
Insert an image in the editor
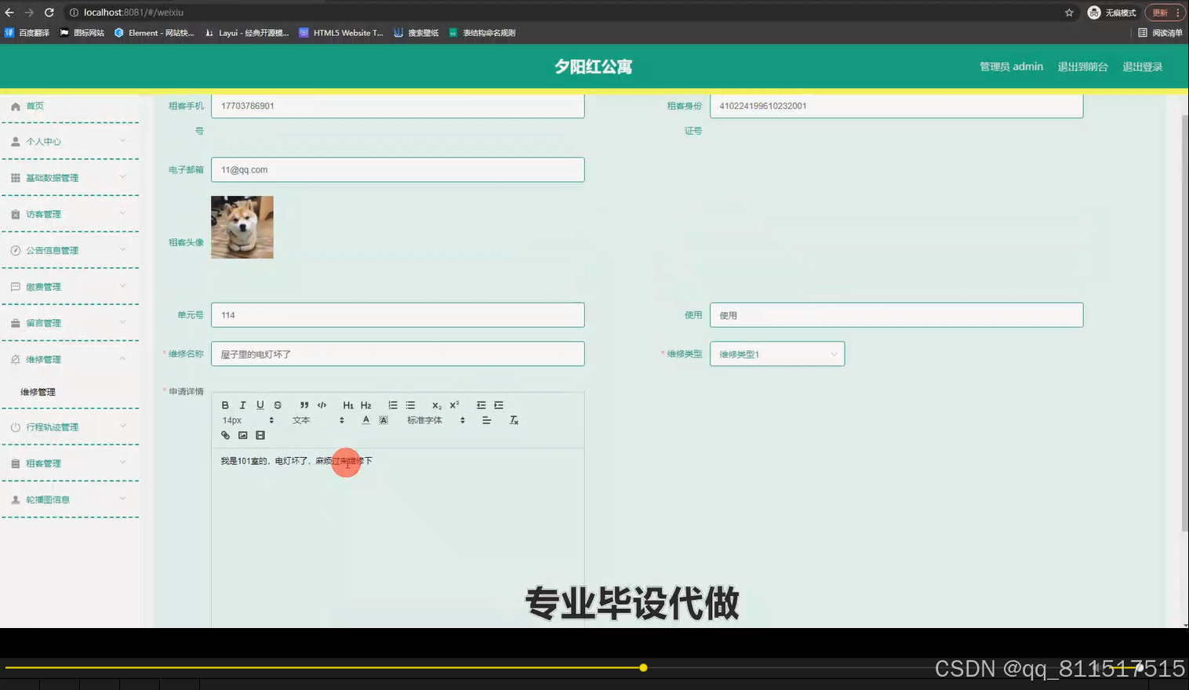pyautogui.click(x=242, y=435)
